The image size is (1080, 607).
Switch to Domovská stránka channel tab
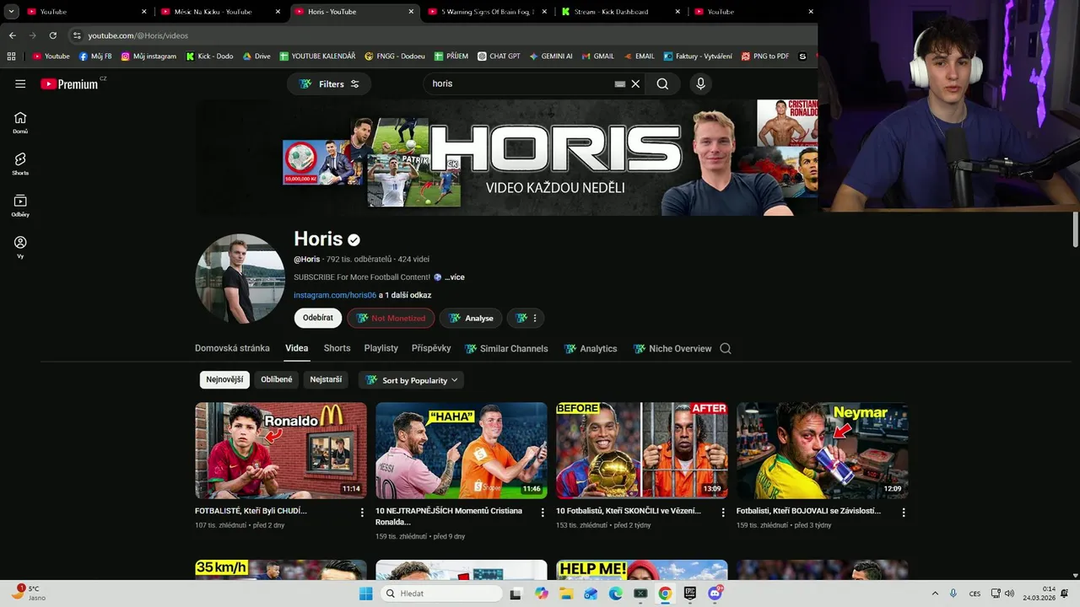232,348
